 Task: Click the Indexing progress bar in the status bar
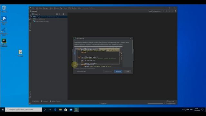point(155,103)
